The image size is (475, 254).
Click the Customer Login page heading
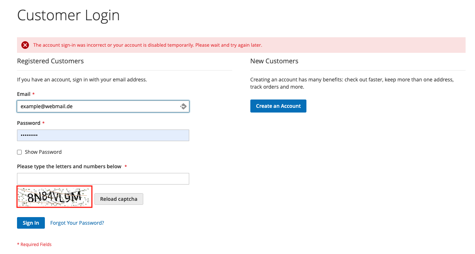pos(68,15)
